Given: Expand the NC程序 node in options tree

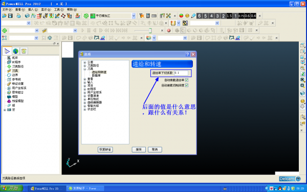Looking at the screenshot, I should 85,89.
